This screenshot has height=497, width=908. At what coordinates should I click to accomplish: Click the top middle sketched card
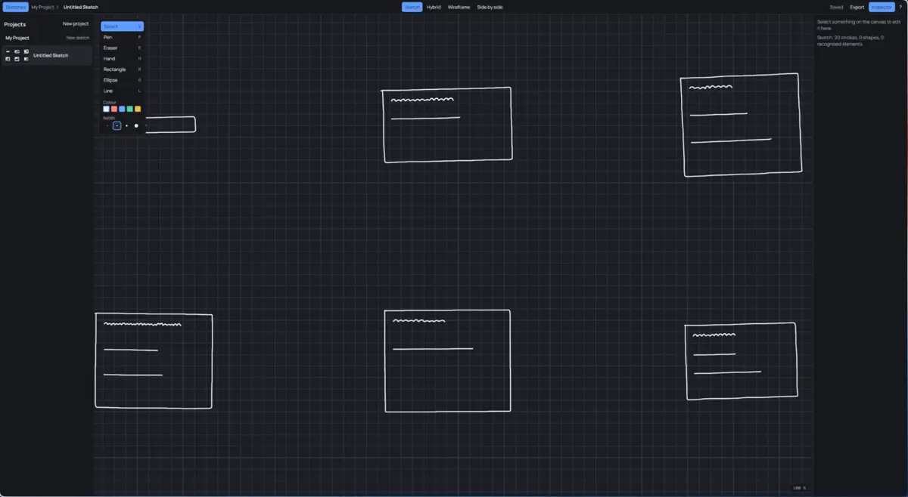447,125
